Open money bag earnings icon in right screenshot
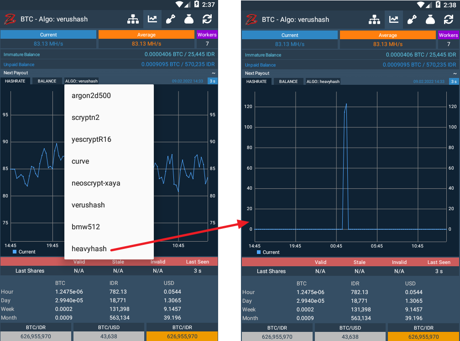This screenshot has width=460, height=341. (x=430, y=20)
